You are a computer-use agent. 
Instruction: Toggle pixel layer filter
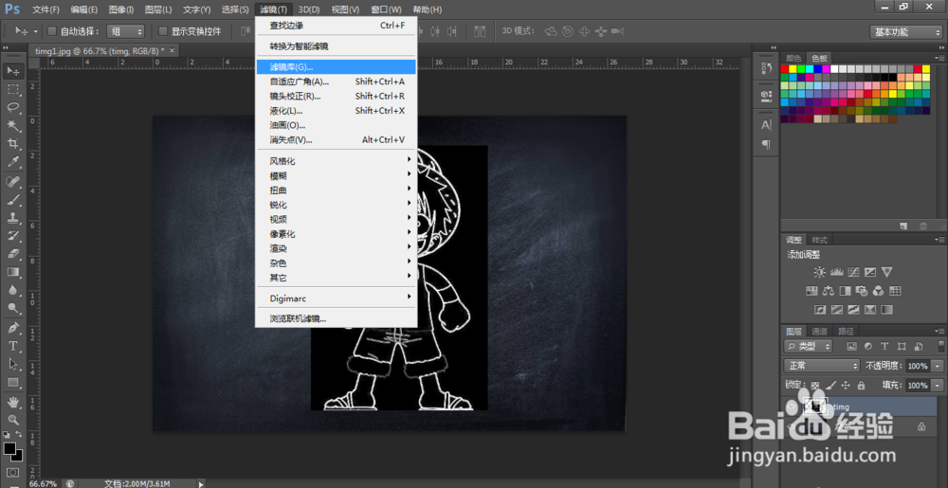(x=852, y=346)
